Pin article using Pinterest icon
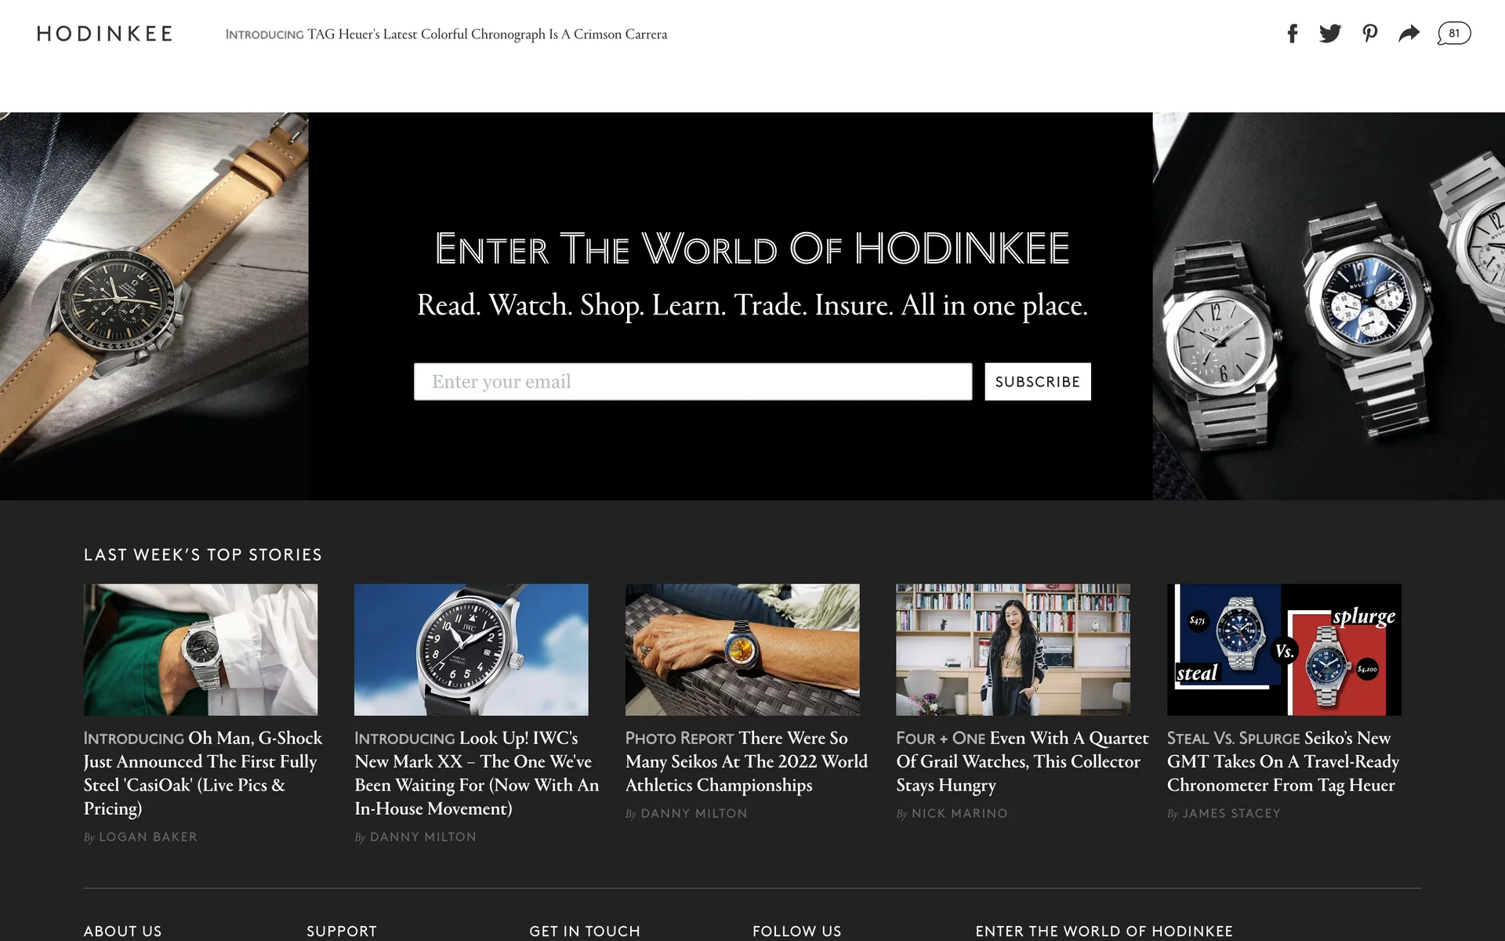The image size is (1505, 941). pyautogui.click(x=1369, y=34)
